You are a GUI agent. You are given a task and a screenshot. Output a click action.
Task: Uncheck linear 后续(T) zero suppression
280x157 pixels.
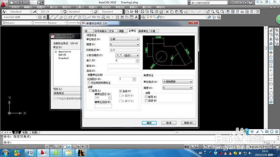click(x=120, y=91)
